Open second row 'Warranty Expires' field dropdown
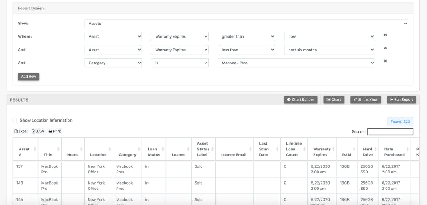This screenshot has width=427, height=205. tap(180, 50)
